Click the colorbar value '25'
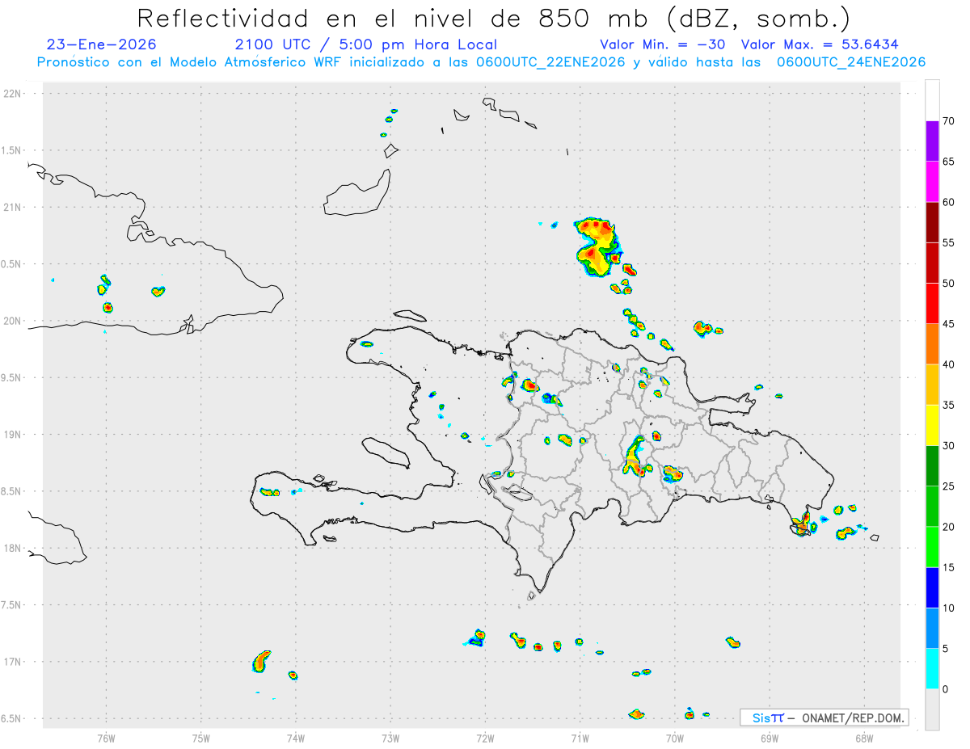Viewport: 970px width, 749px height. pyautogui.click(x=950, y=486)
